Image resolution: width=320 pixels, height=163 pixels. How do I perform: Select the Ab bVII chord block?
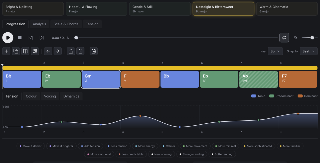pyautogui.click(x=258, y=79)
